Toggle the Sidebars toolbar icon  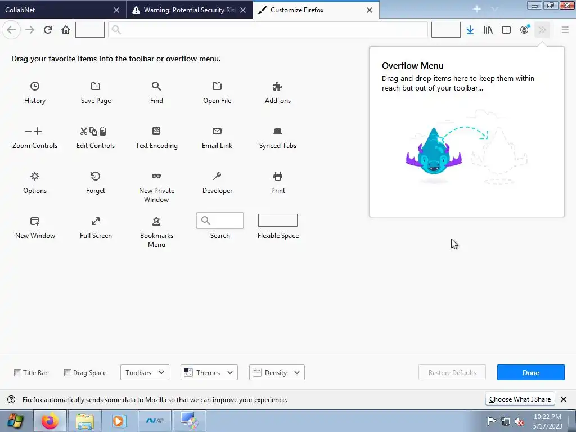(x=506, y=30)
